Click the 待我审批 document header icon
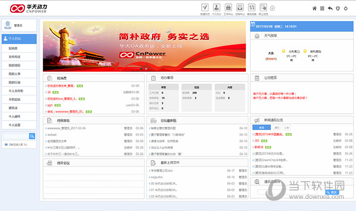This screenshot has height=211, width=356. [49, 121]
